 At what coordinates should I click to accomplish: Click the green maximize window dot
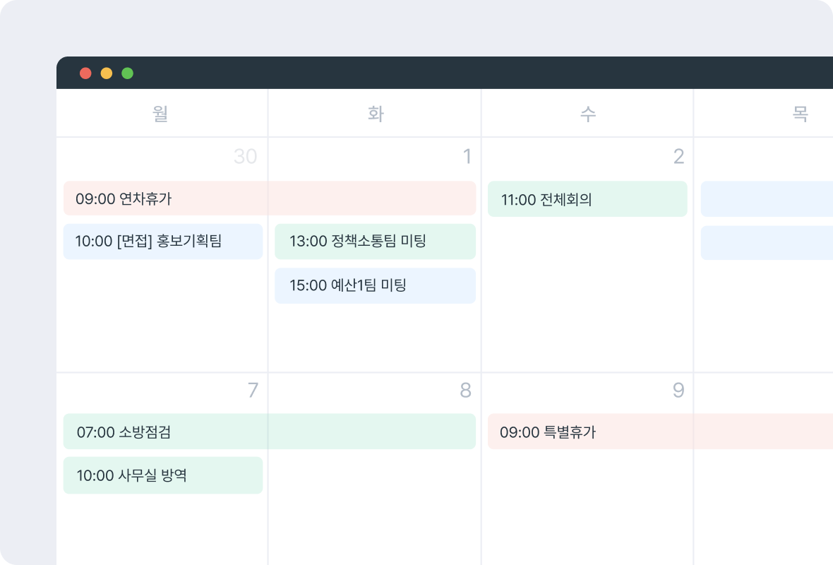click(x=128, y=73)
